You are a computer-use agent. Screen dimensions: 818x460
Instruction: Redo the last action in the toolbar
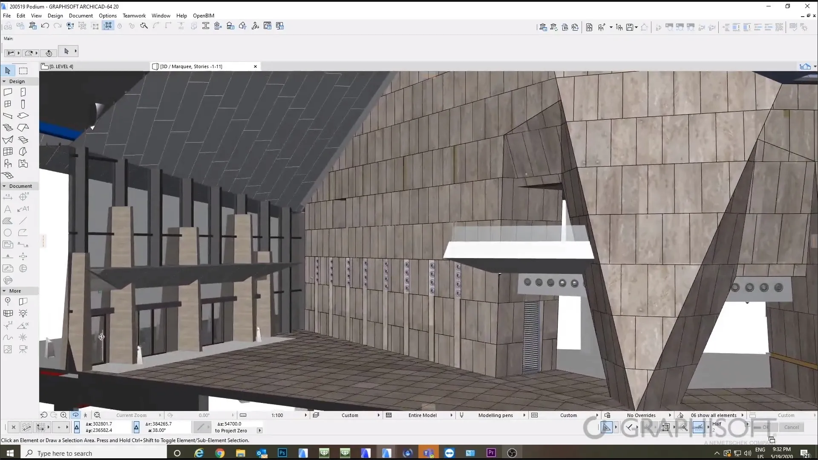tap(58, 26)
